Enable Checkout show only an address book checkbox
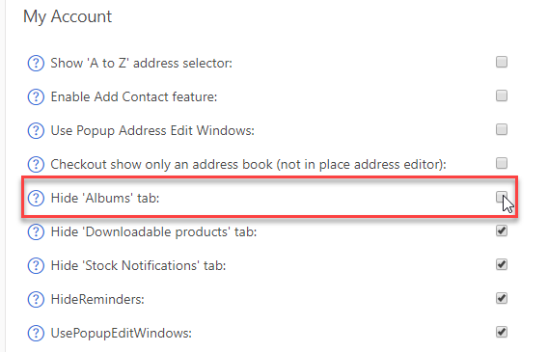This screenshot has width=548, height=352. 502,163
